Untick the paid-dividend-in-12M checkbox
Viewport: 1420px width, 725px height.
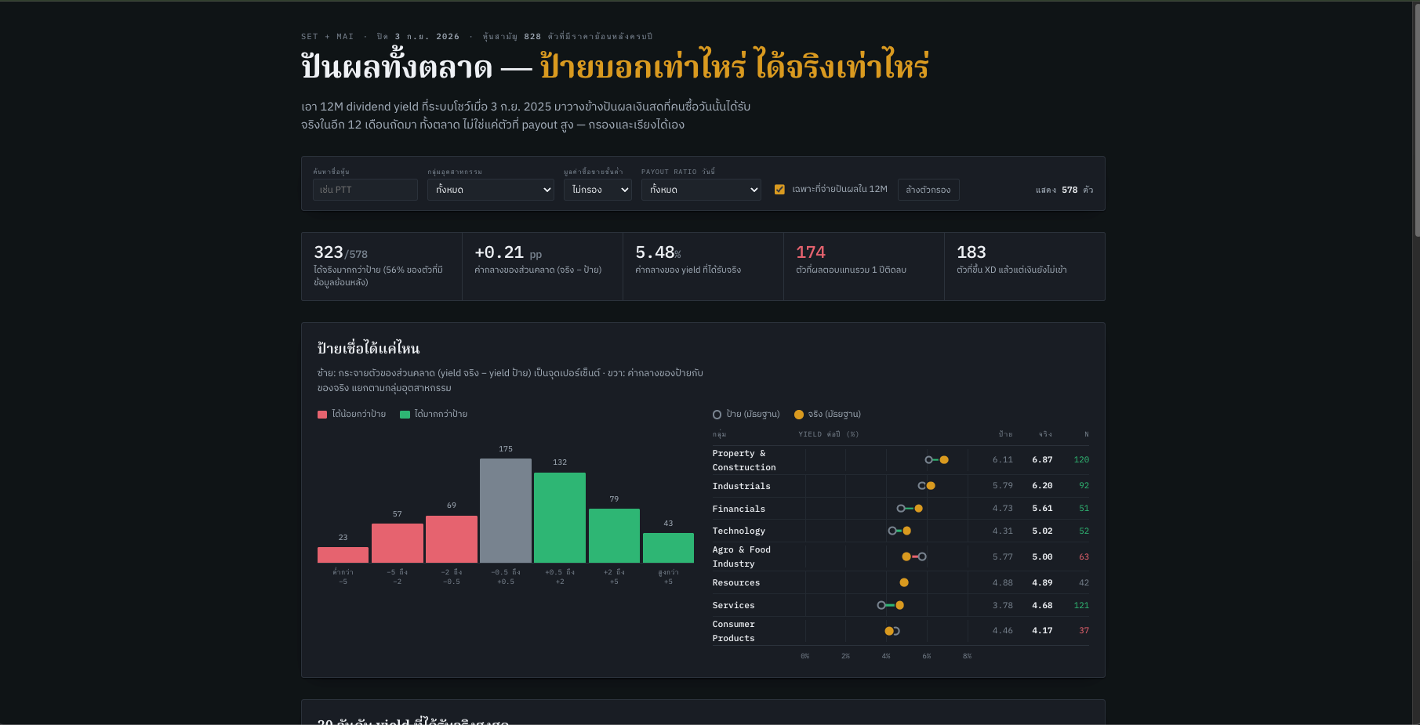pos(779,190)
